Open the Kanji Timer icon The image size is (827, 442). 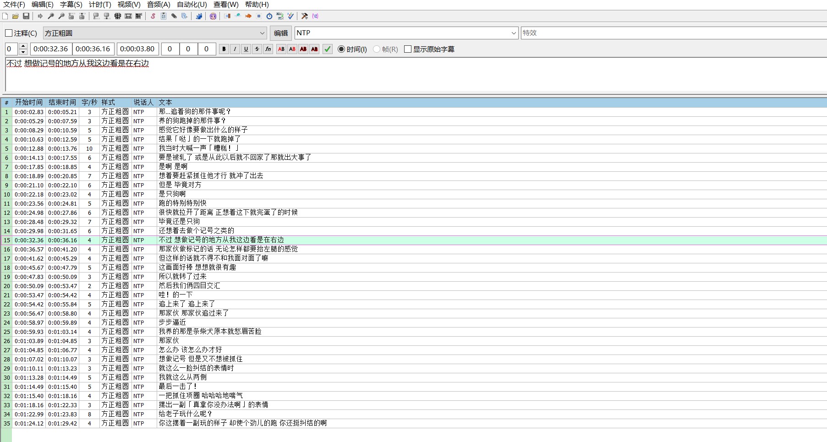click(280, 16)
